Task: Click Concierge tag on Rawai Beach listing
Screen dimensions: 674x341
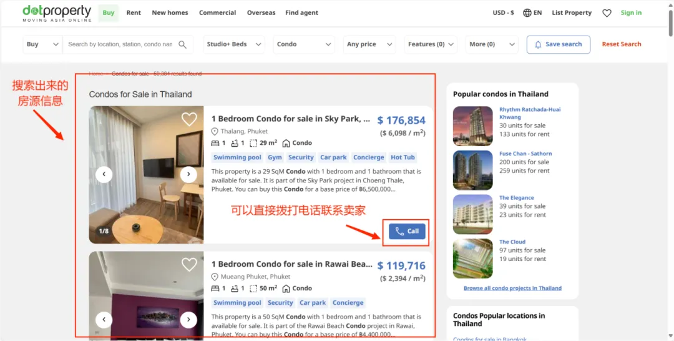Action: pyautogui.click(x=348, y=303)
